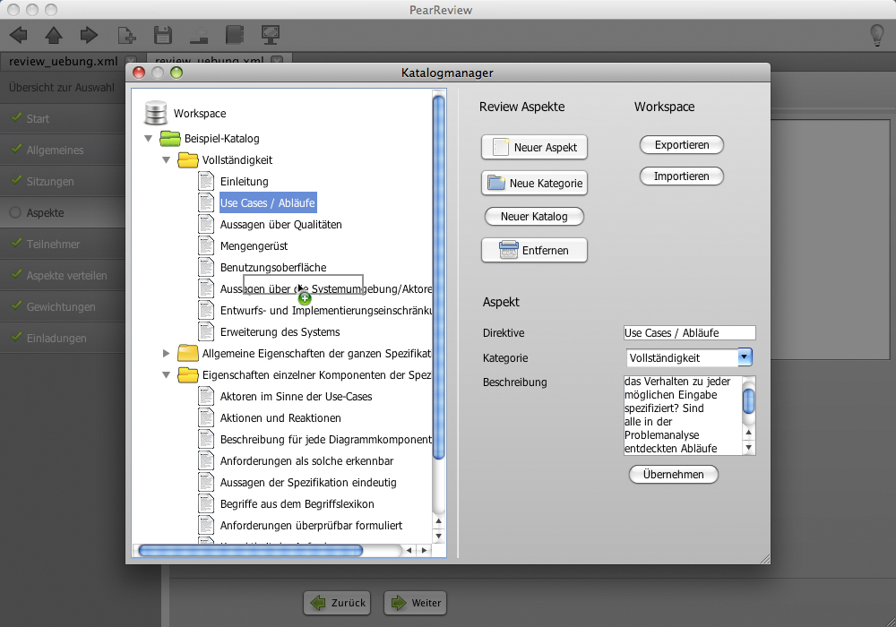
Task: Click the tree's horizontal scroll right arrow
Action: [x=424, y=551]
